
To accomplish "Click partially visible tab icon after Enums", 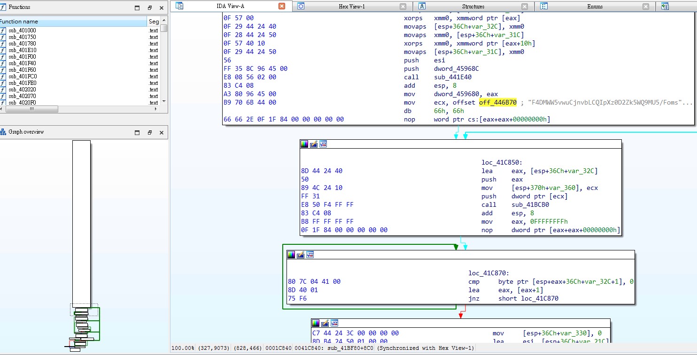I will [x=665, y=6].
